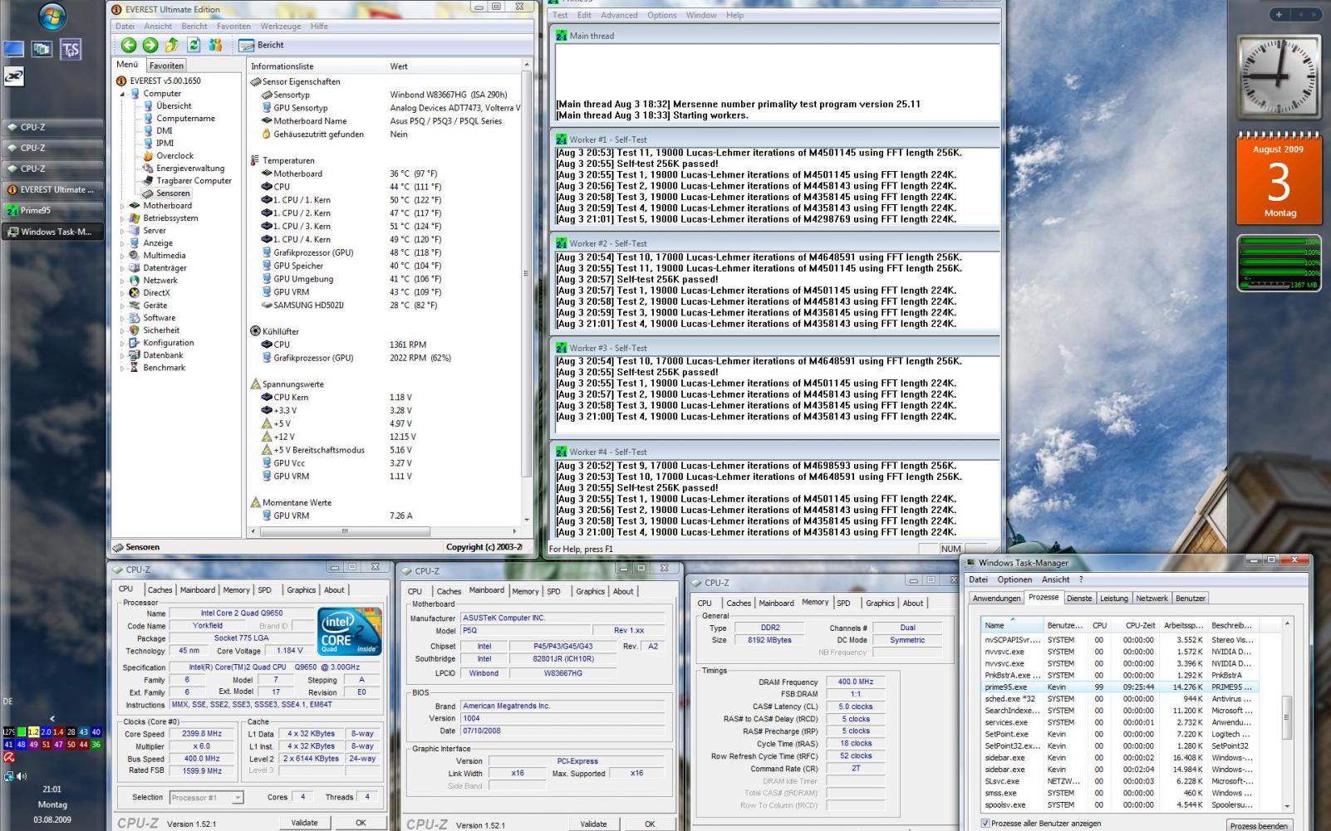Open SPD tab in the CPU-Z memory timings window
This screenshot has width=1331, height=831.
point(843,604)
